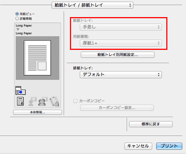Click the プリント button
This screenshot has height=154, width=186.
(x=169, y=146)
